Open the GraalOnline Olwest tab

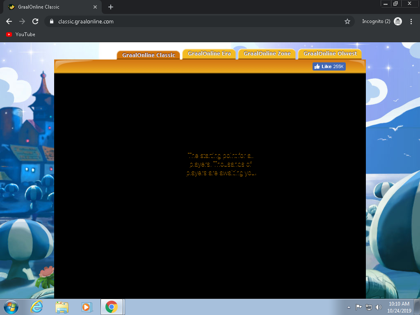click(x=330, y=54)
